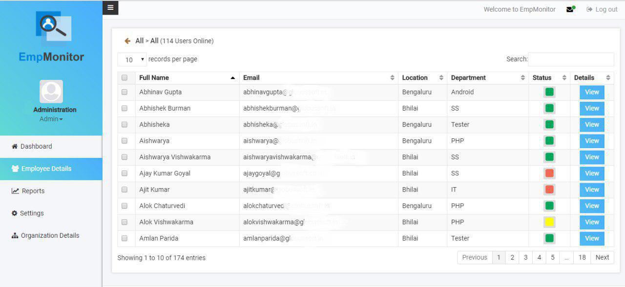Tick the select-all checkbox in header

point(125,78)
